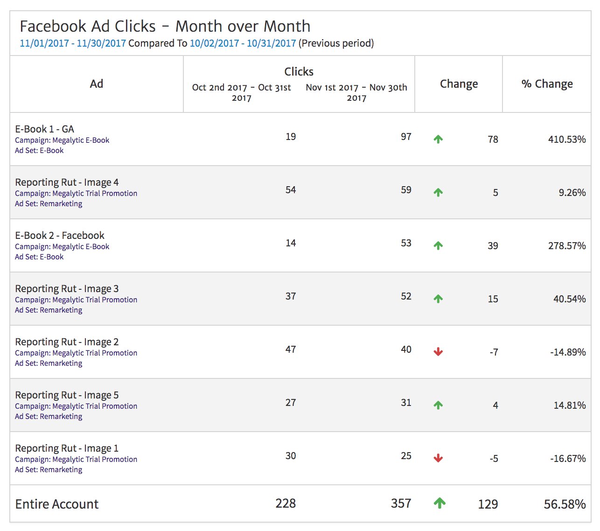Viewport: 600px width, 531px height.
Task: Click the green up arrow in Entire Account row
Action: tap(440, 503)
